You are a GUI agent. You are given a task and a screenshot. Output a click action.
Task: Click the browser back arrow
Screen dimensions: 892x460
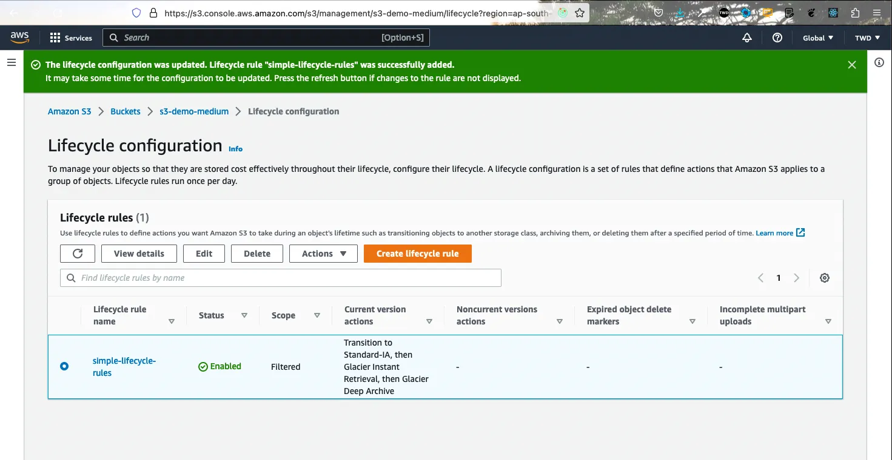(14, 13)
